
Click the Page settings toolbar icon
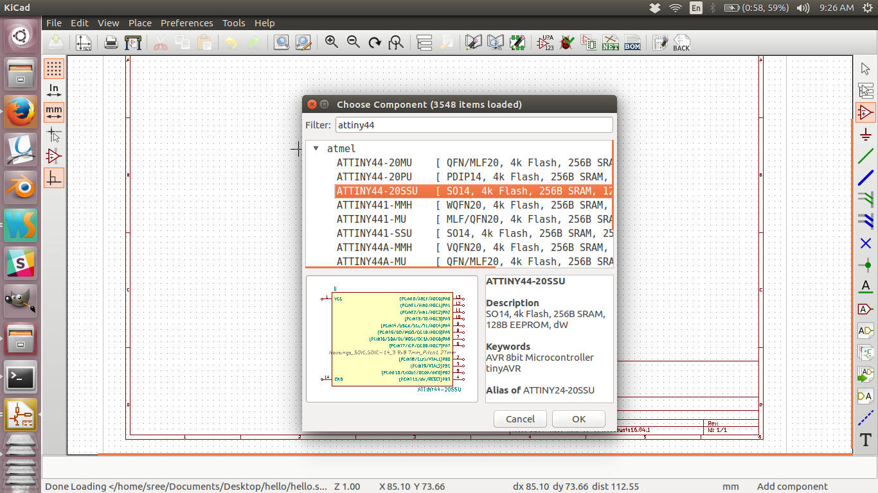coord(84,43)
